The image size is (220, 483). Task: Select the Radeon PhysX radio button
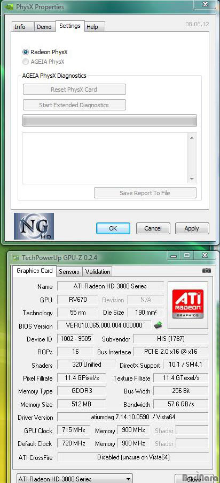coord(26,52)
